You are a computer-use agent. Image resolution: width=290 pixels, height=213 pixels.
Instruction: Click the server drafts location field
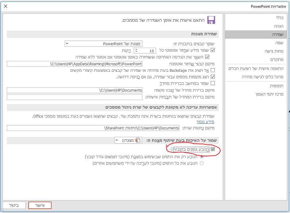(x=93, y=128)
